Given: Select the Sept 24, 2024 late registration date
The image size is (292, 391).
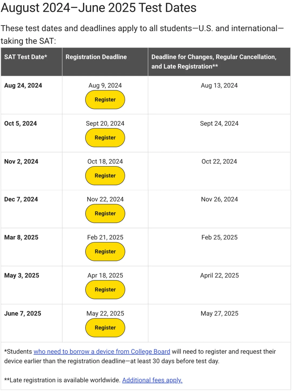Looking at the screenshot, I should pos(219,124).
